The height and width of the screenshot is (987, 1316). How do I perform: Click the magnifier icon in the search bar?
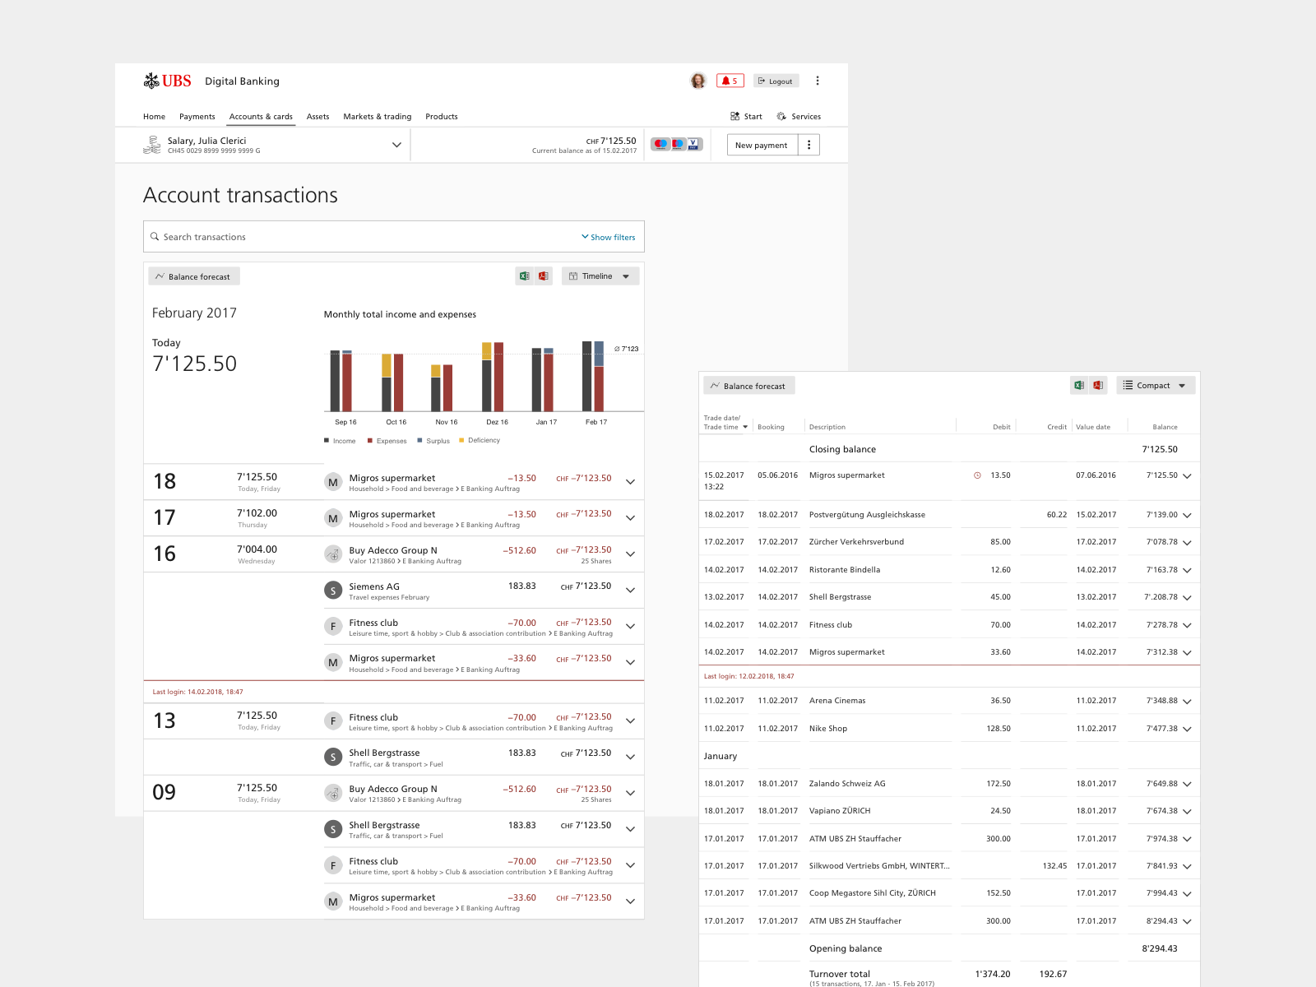(x=154, y=237)
